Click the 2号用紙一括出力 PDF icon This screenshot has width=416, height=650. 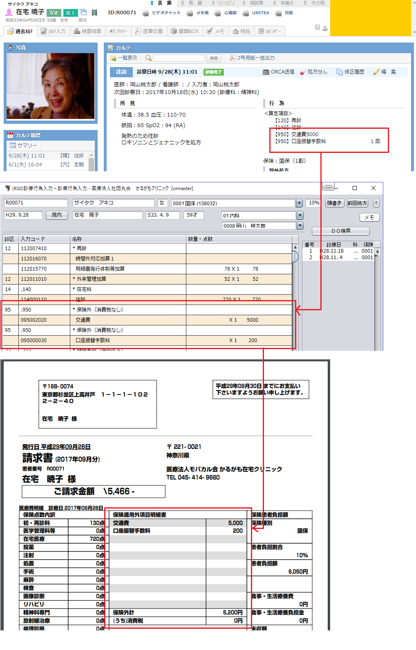[x=233, y=58]
